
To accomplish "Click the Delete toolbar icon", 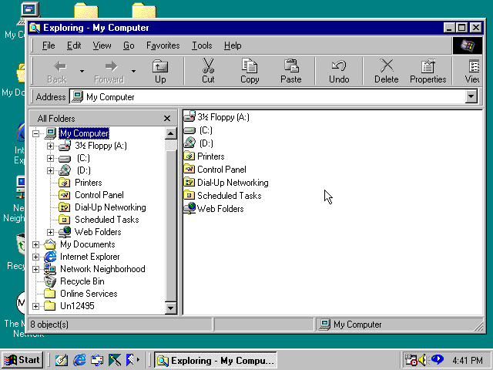I will click(x=387, y=66).
